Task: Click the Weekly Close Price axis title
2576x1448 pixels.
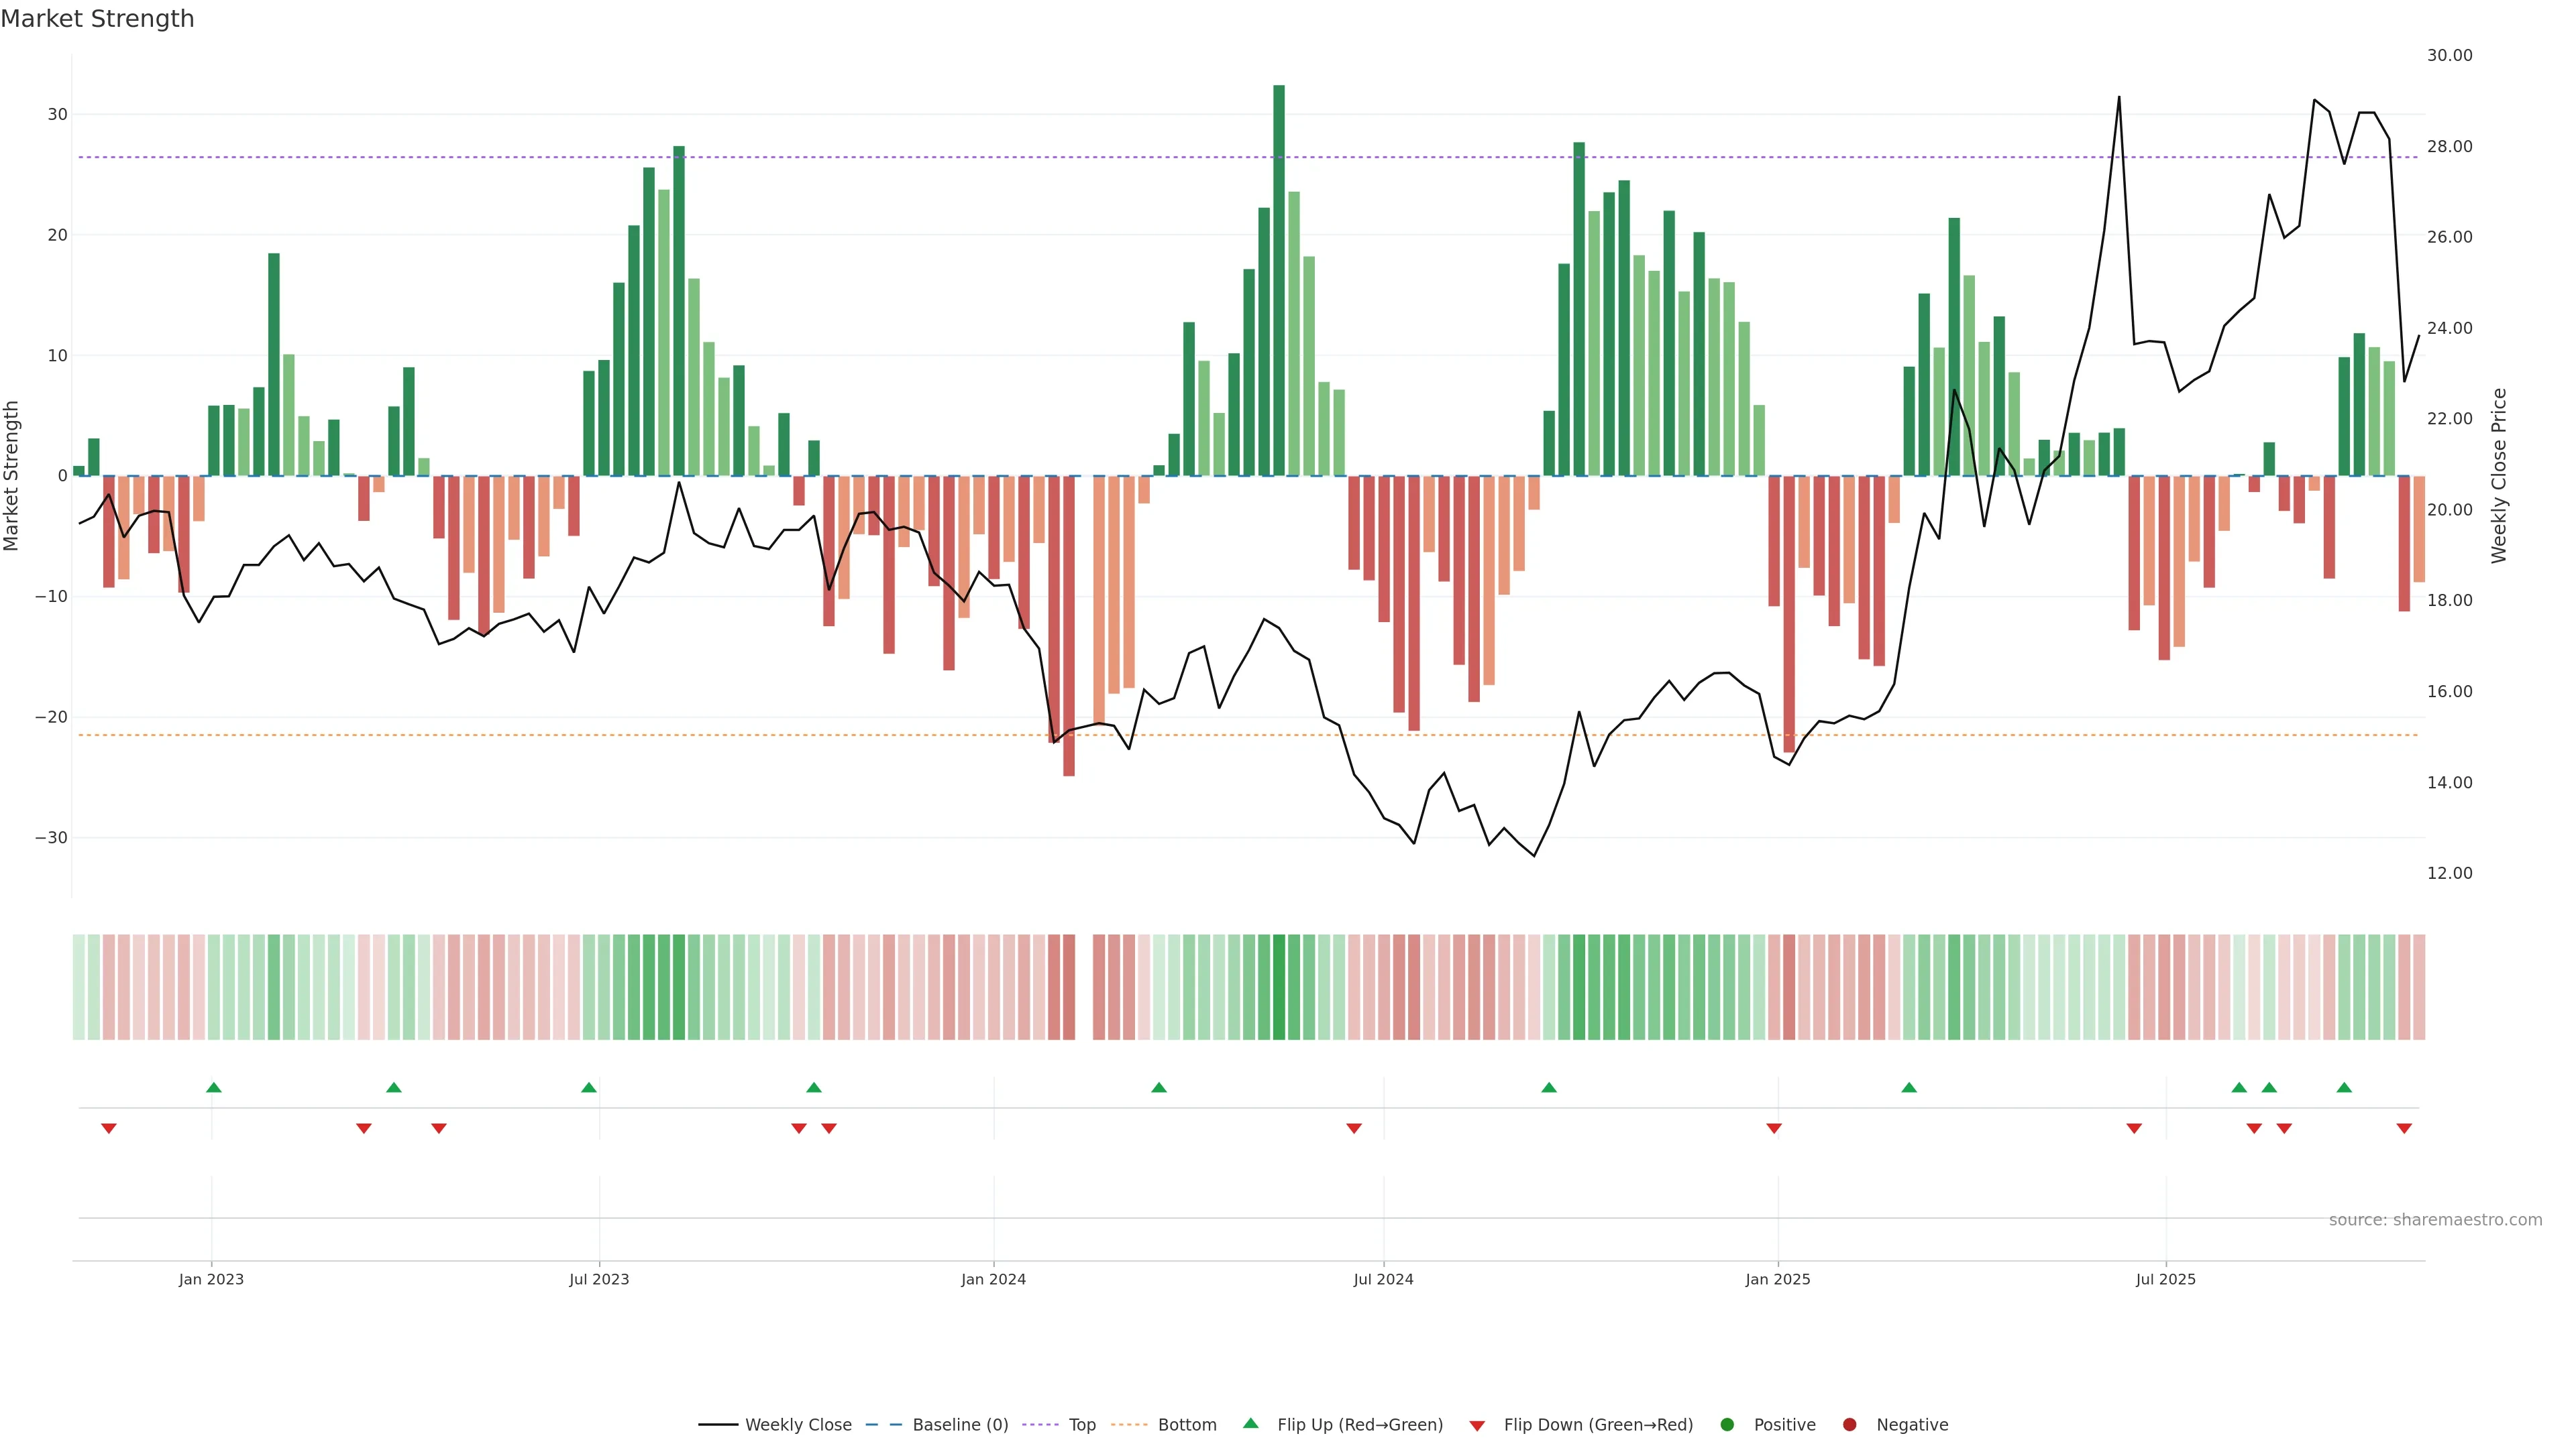Action: [2499, 476]
